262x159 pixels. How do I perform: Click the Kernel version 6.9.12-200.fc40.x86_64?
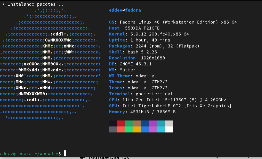160,34
